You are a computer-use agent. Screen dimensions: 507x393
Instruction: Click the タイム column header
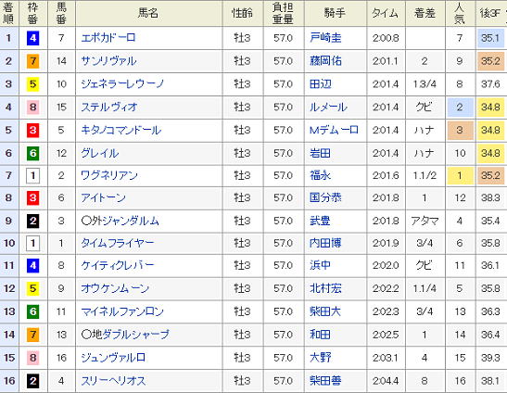(386, 13)
